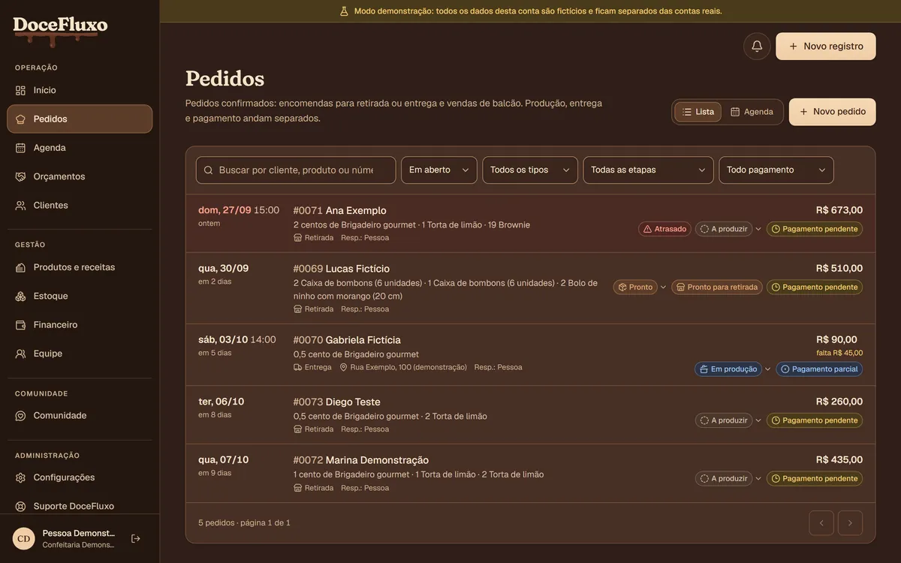901x563 pixels.
Task: Switch to Agenda view toggle
Action: pyautogui.click(x=752, y=112)
